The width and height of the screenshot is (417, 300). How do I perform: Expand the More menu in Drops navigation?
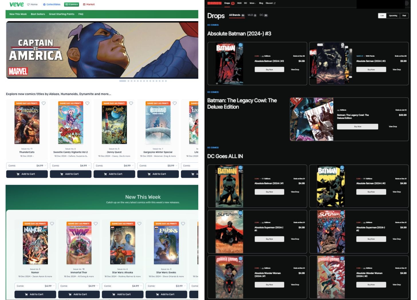click(252, 3)
